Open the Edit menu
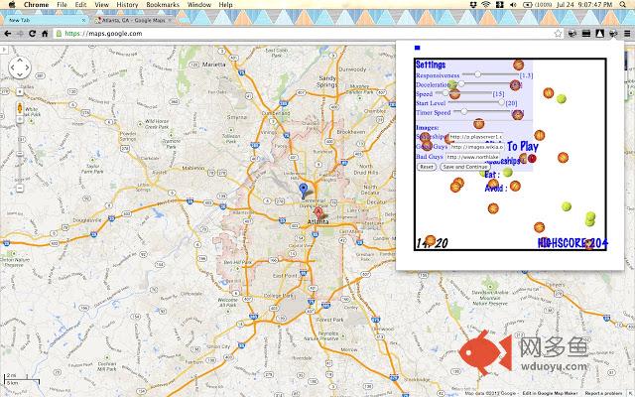This screenshot has width=635, height=397. pos(80,4)
